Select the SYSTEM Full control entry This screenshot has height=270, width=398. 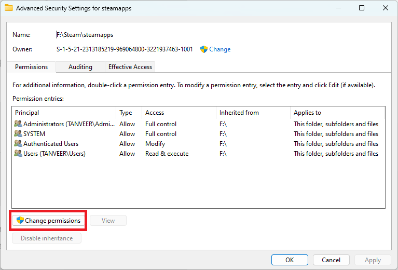click(x=198, y=134)
